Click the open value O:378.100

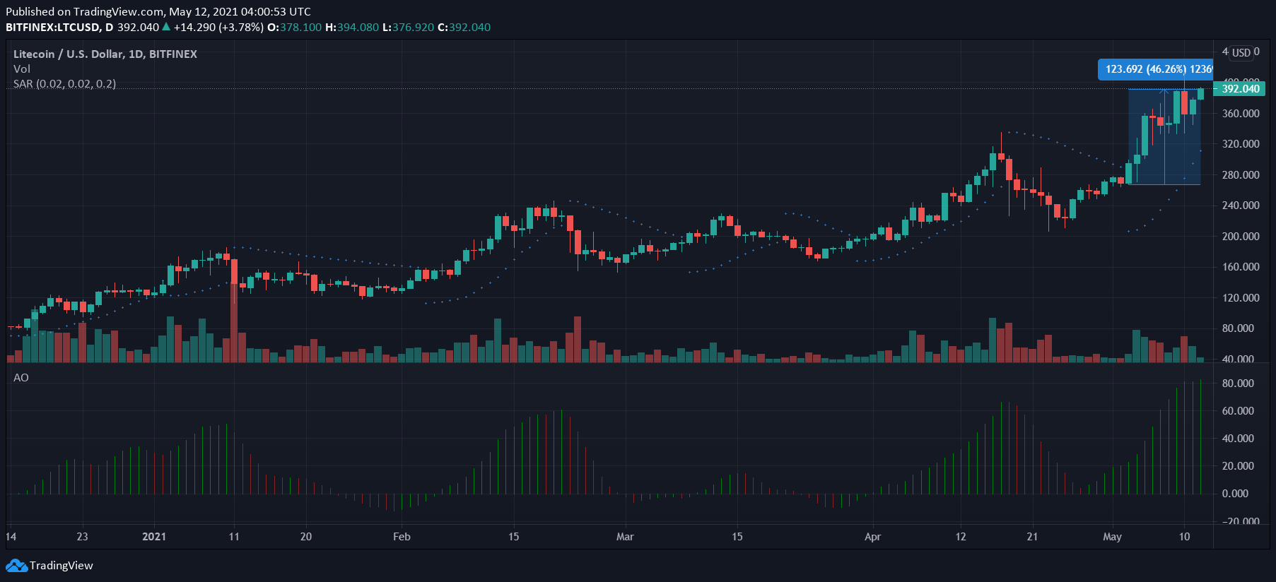tap(294, 28)
